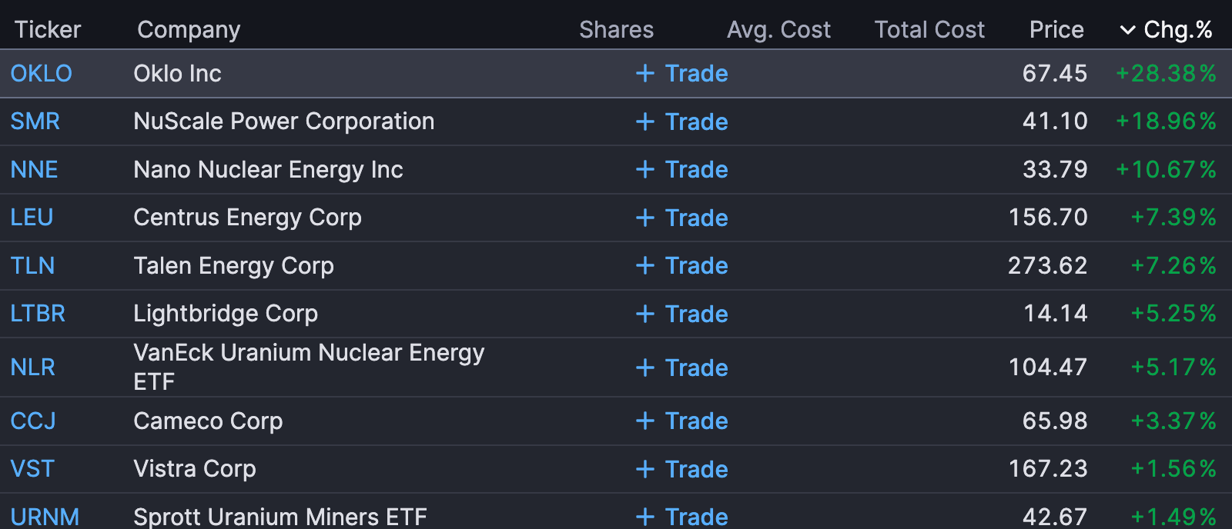Click Trade button for NuScale Power Corporation

[682, 121]
